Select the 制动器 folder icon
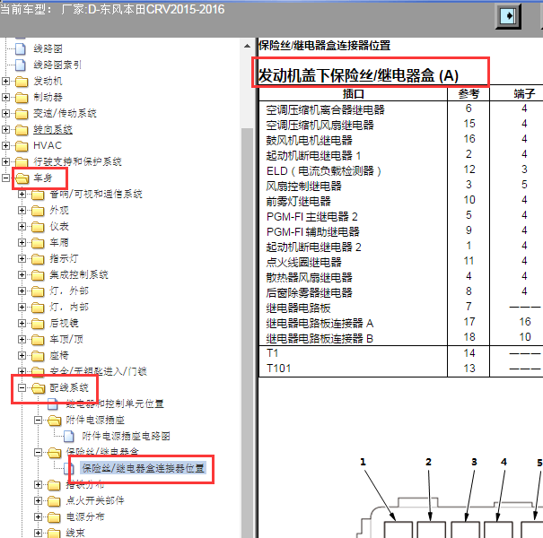Screen dimensions: 543x538 point(22,98)
